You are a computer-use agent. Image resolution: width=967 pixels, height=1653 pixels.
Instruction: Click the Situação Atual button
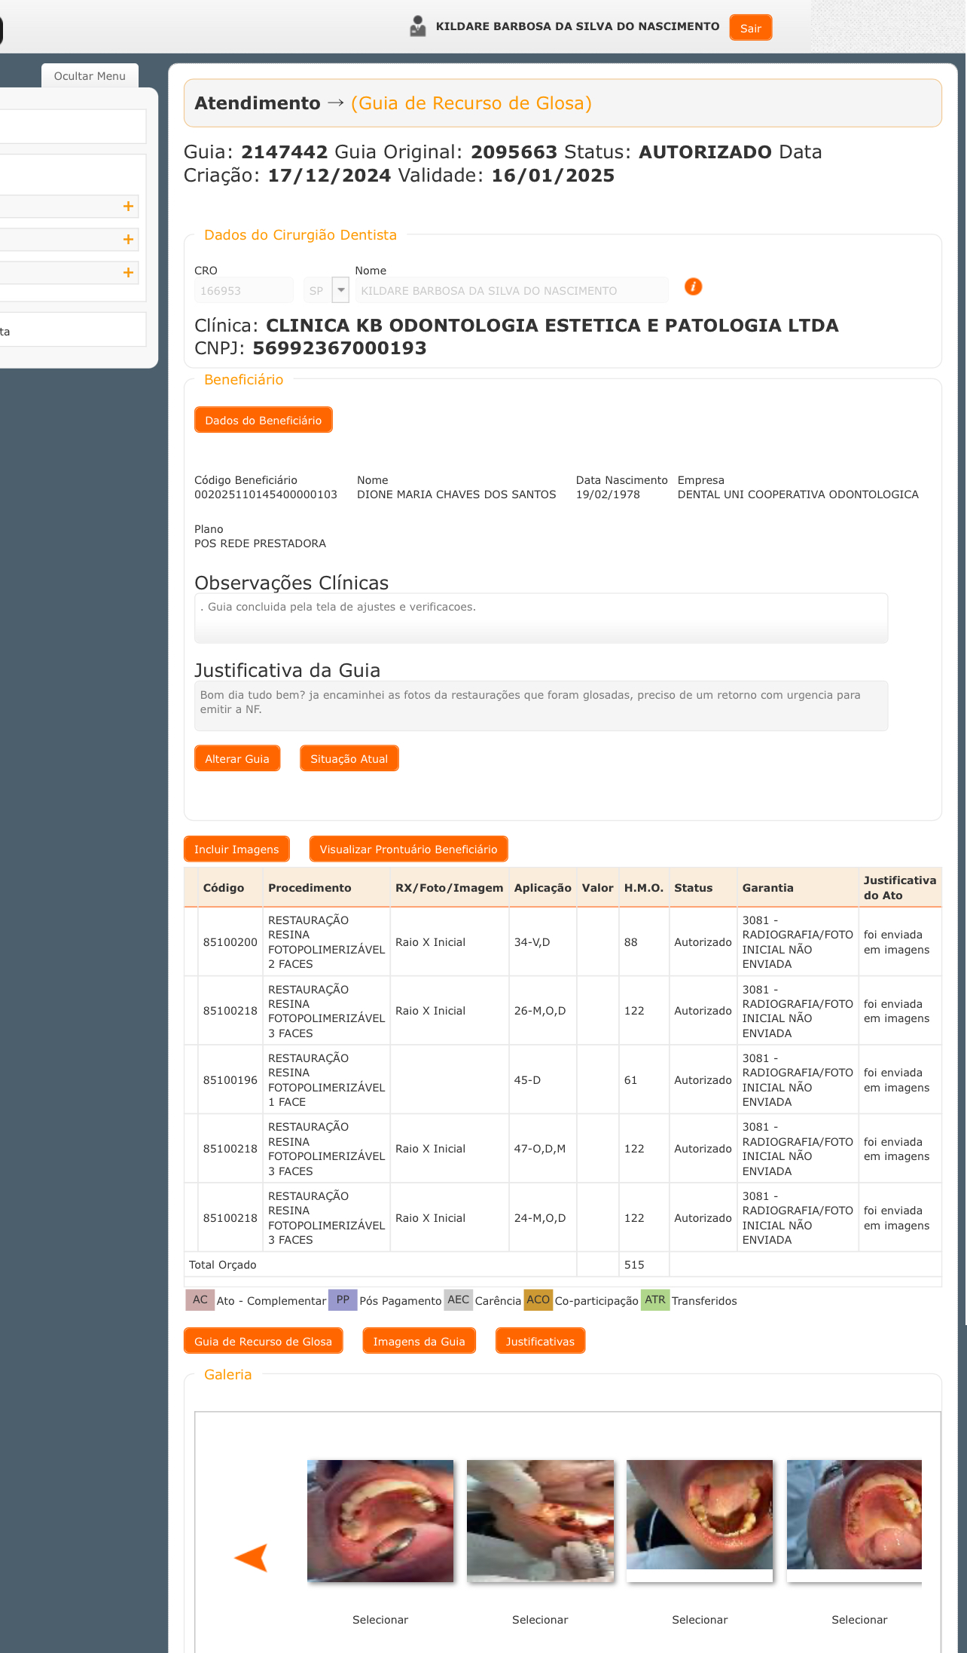coord(349,759)
